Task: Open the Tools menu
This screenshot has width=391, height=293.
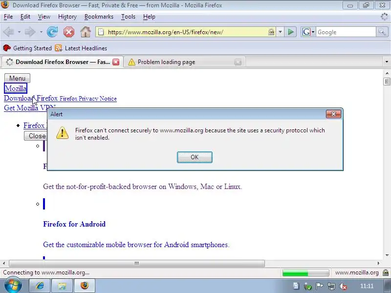Action: pyautogui.click(x=128, y=17)
